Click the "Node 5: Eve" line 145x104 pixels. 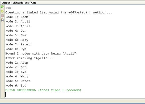pos(16,35)
